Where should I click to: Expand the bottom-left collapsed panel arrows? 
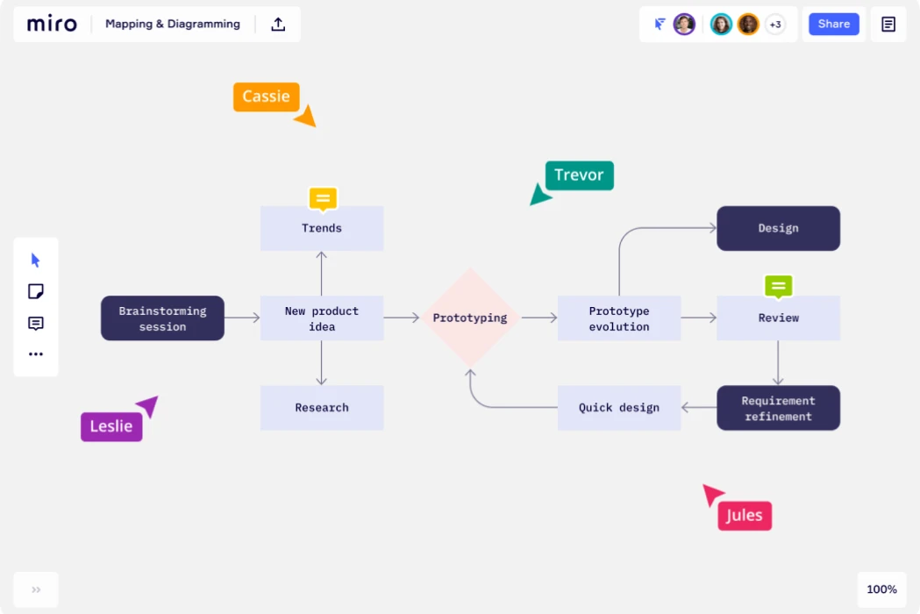point(35,589)
